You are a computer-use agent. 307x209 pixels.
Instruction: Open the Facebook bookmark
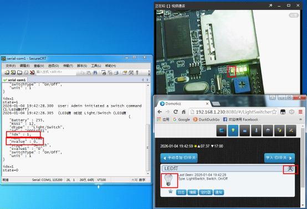pos(241,119)
